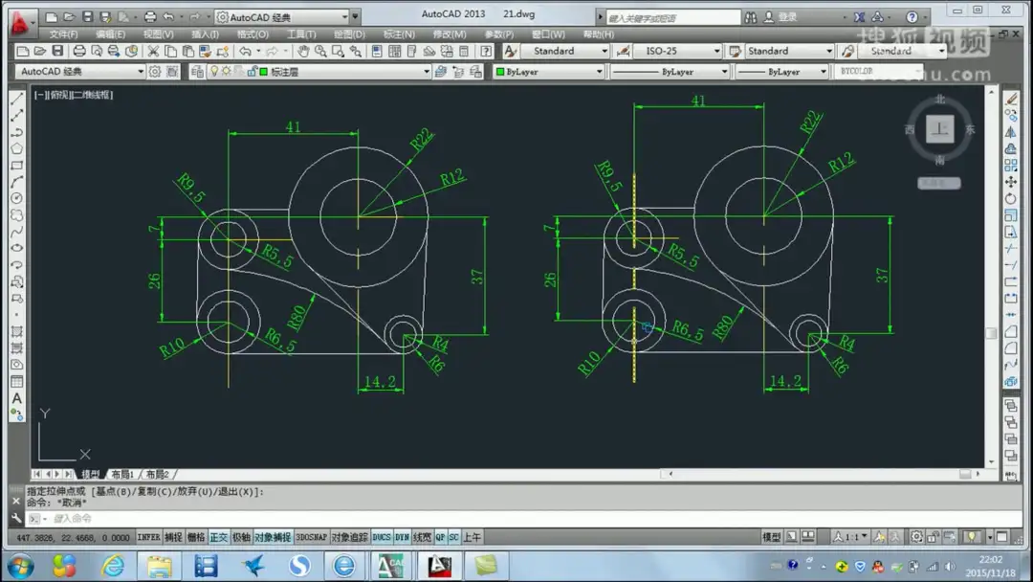This screenshot has width=1033, height=582.
Task: Click the workspace settings gear icon
Action: [155, 71]
